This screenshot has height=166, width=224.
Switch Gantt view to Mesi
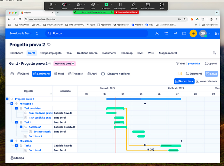tap(59, 74)
